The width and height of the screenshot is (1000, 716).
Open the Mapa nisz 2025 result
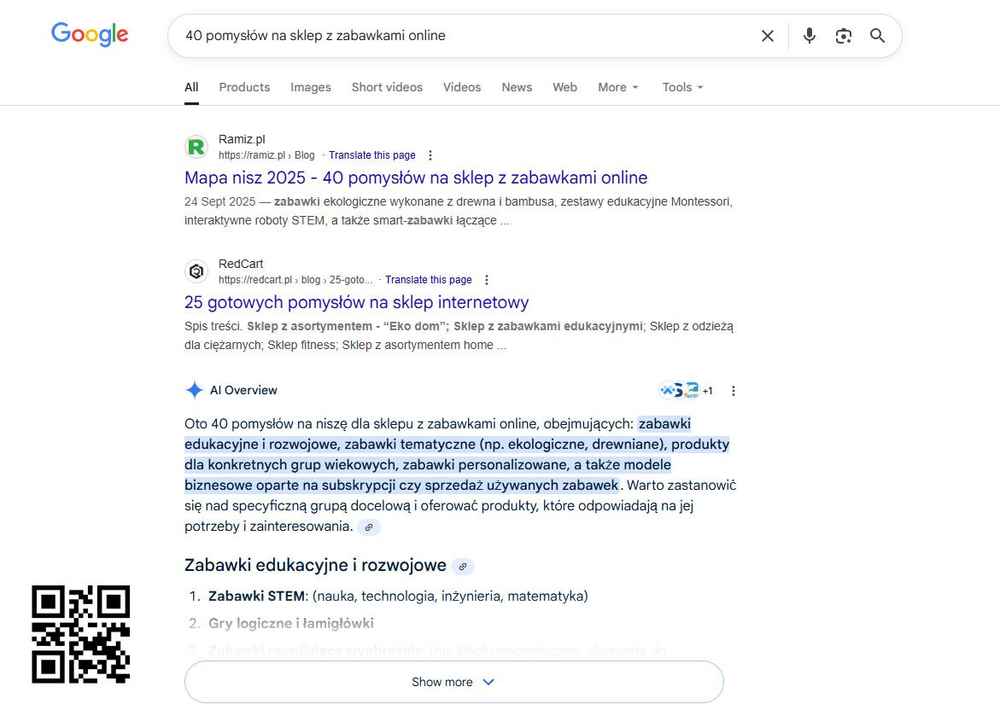(x=416, y=178)
